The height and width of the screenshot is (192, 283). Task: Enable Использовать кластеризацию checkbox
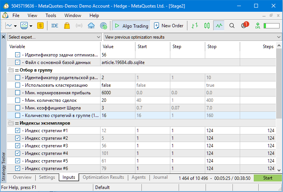17,85
